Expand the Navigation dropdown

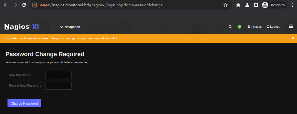(70, 27)
